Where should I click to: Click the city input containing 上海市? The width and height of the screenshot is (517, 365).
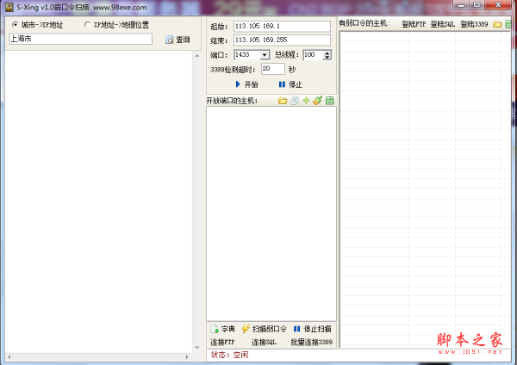pyautogui.click(x=80, y=39)
